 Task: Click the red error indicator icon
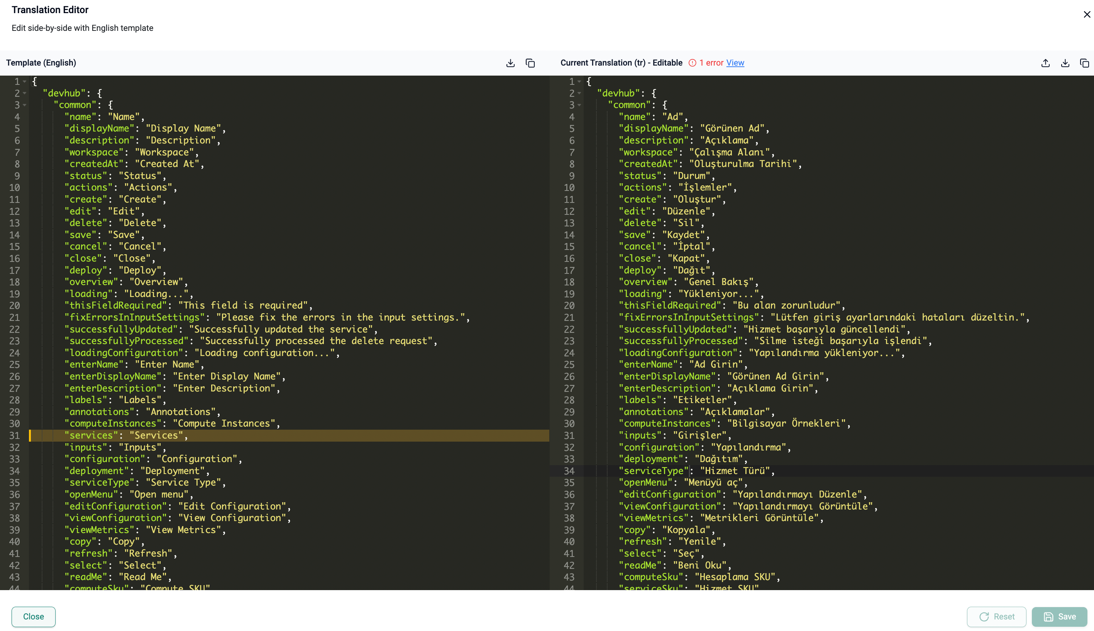tap(692, 63)
